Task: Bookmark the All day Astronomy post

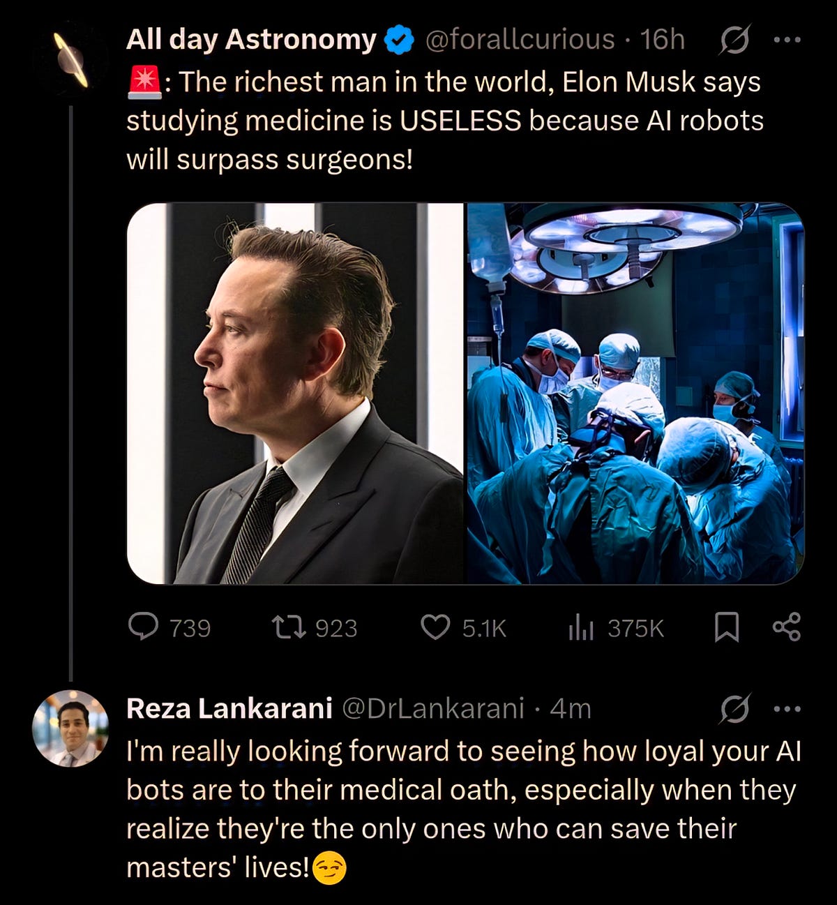Action: 727,627
